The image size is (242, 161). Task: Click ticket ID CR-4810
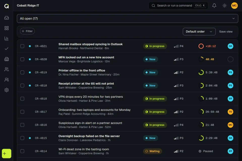(41, 86)
